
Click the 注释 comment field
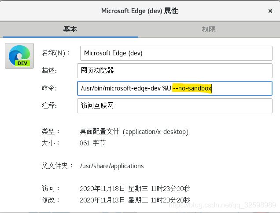175,106
